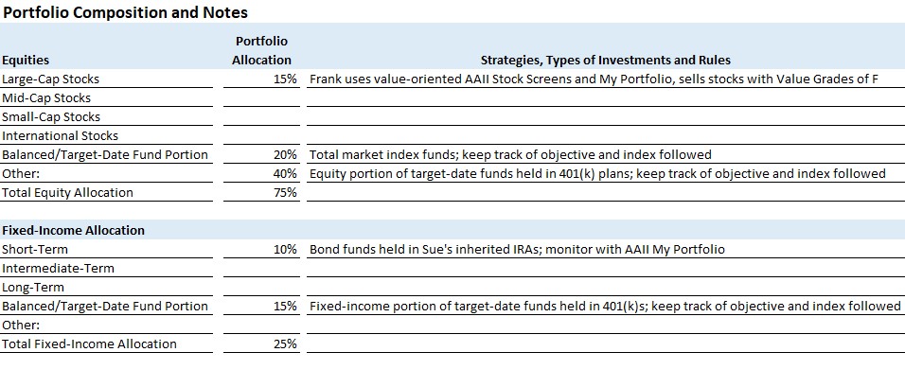Select the 20% Balanced/Target-Date equity allocation
905x370 pixels.
[x=261, y=154]
